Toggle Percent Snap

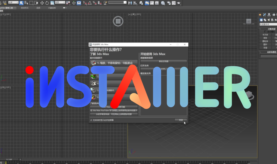click(95, 3)
